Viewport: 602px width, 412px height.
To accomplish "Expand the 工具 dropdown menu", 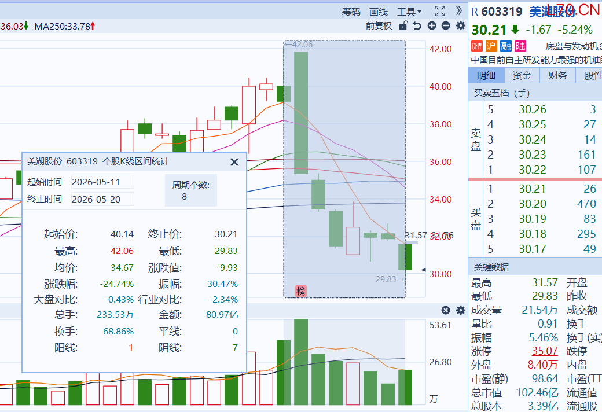I will (409, 12).
